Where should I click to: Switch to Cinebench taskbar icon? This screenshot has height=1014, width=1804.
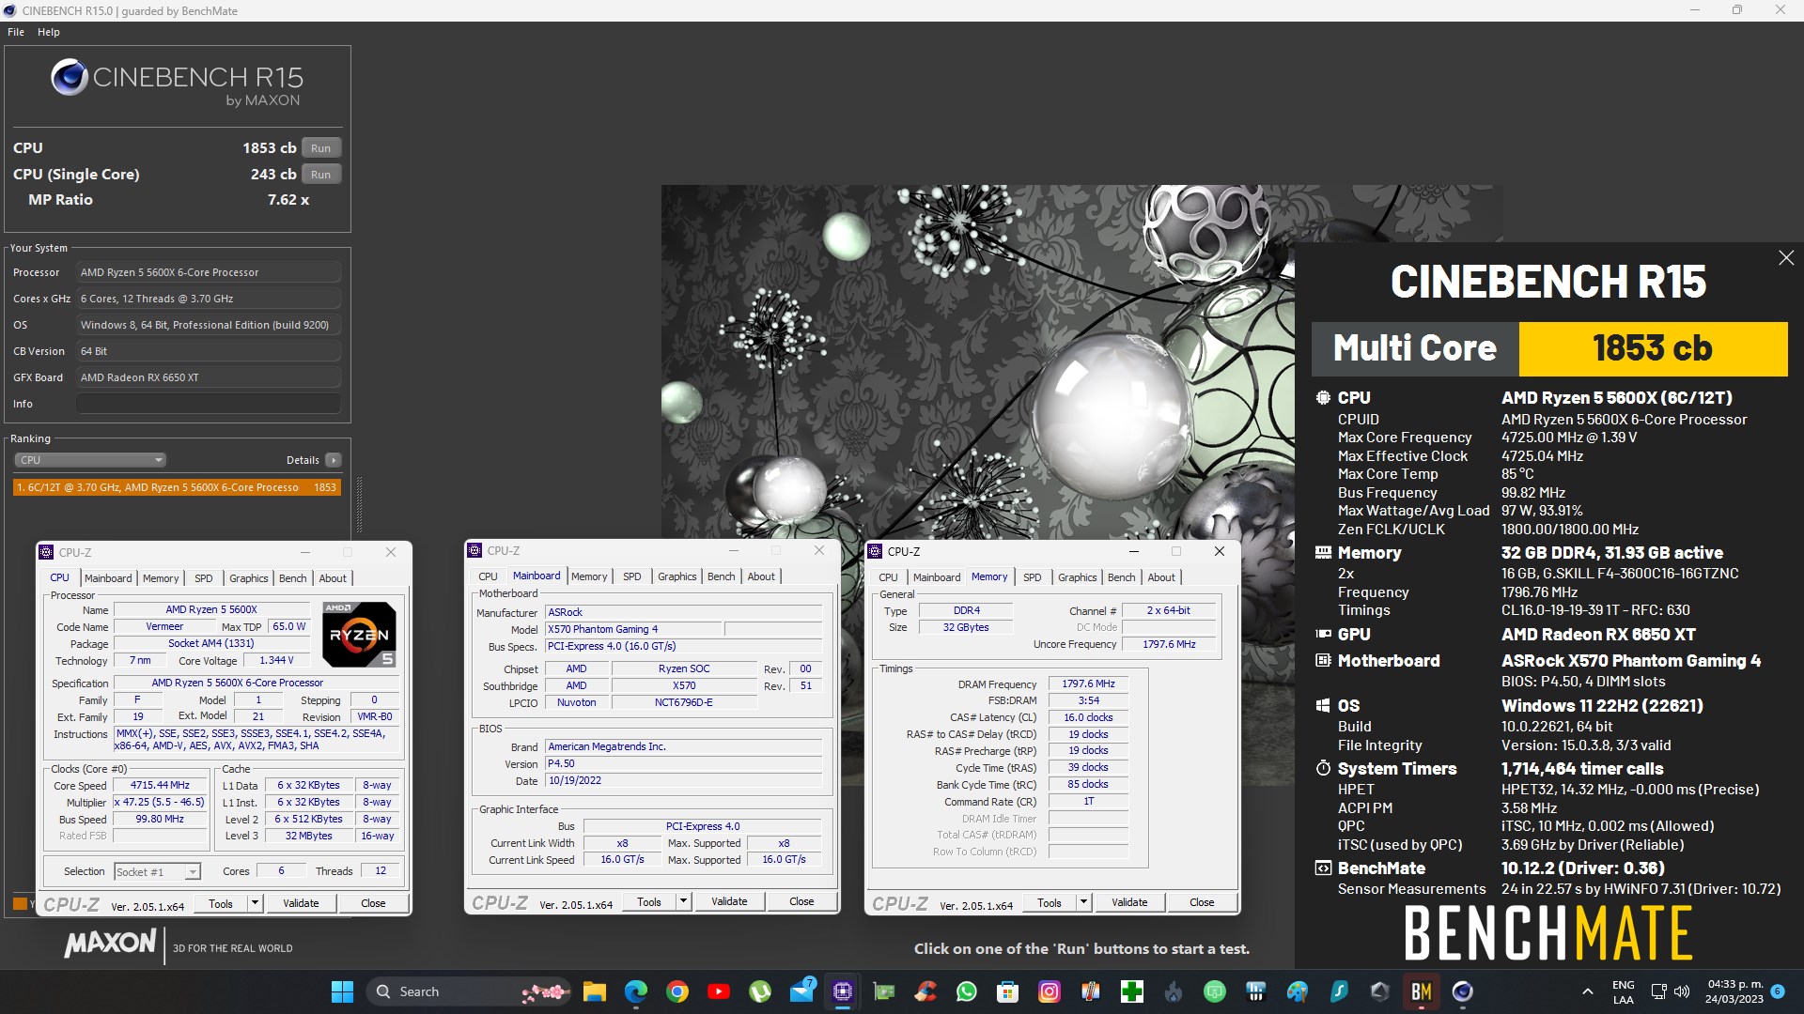(1463, 991)
